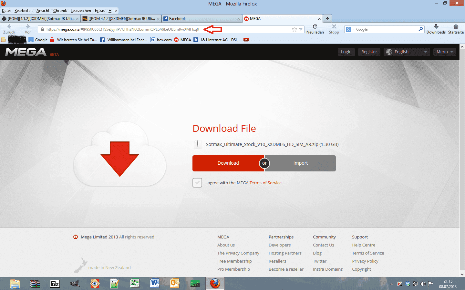465x290 pixels.
Task: Open the About us footer link
Action: (x=226, y=245)
